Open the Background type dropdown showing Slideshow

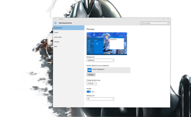pos(100,60)
